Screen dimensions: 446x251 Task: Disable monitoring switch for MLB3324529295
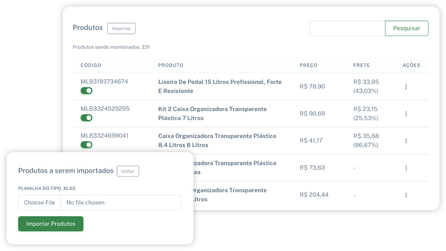(x=86, y=118)
